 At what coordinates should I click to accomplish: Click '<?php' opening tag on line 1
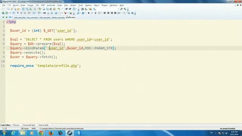pyautogui.click(x=11, y=22)
